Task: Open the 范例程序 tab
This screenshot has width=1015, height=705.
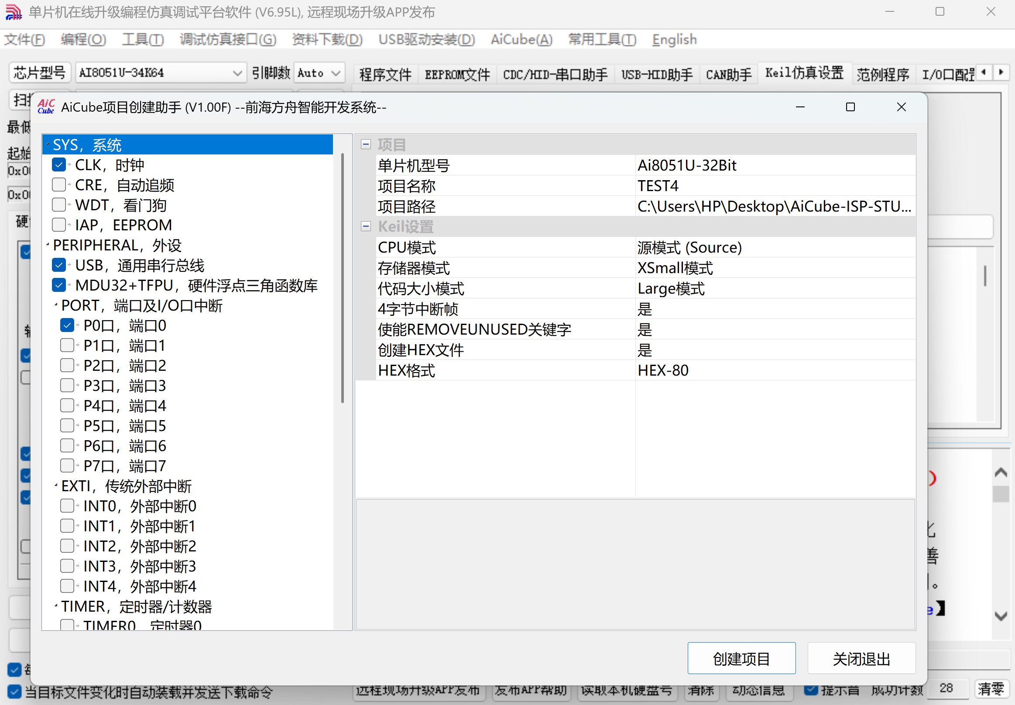Action: [x=882, y=74]
